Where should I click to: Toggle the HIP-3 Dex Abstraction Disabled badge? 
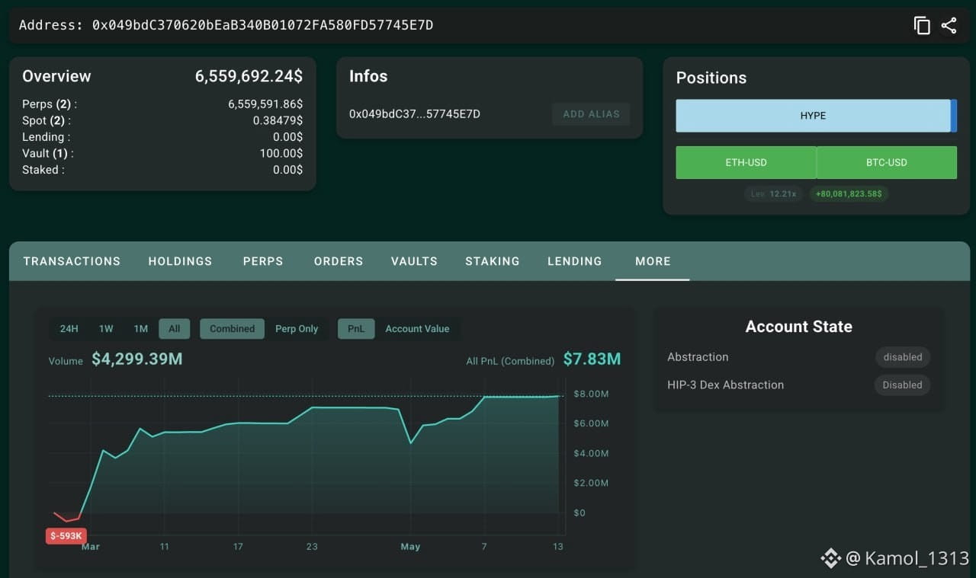point(902,385)
